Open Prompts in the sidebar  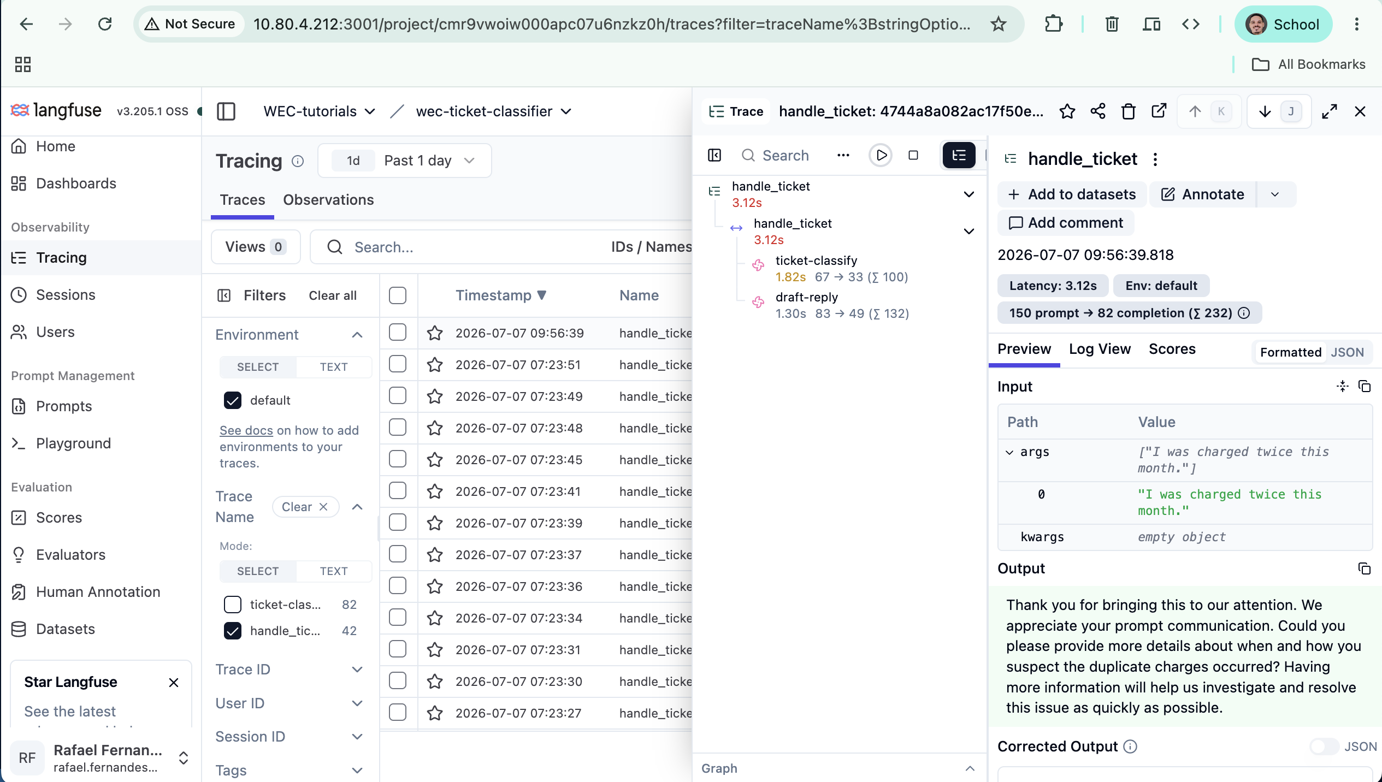coord(64,406)
